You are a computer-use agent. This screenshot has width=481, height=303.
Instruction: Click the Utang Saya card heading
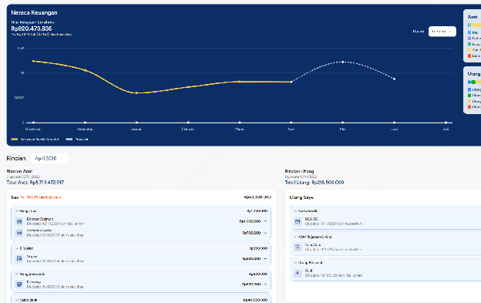301,197
